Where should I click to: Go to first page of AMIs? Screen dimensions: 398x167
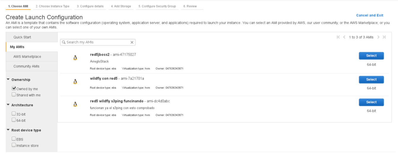(x=338, y=37)
